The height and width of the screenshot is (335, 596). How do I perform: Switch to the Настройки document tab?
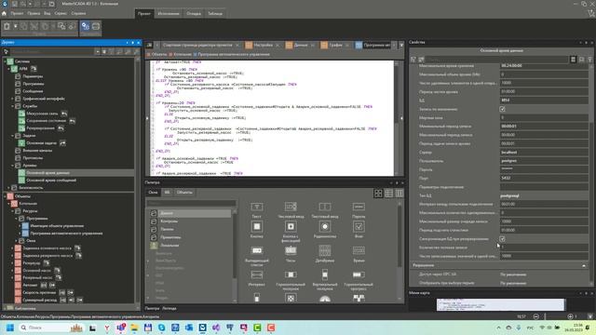click(x=264, y=46)
